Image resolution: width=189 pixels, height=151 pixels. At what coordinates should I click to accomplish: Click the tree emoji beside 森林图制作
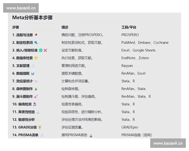coord(36,89)
